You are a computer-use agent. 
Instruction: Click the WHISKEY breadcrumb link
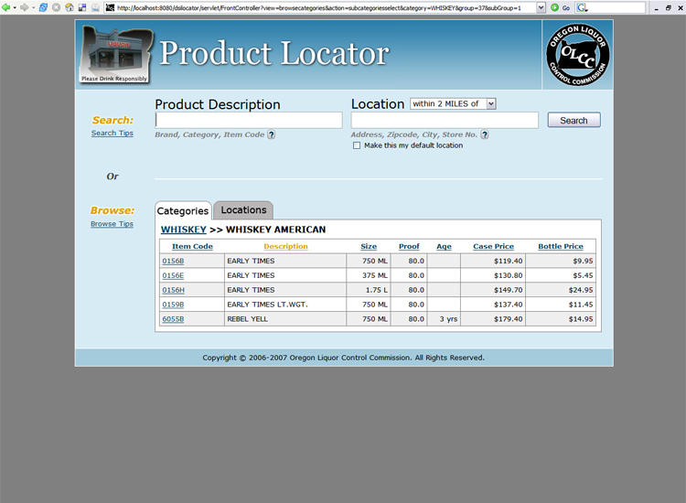tap(183, 230)
